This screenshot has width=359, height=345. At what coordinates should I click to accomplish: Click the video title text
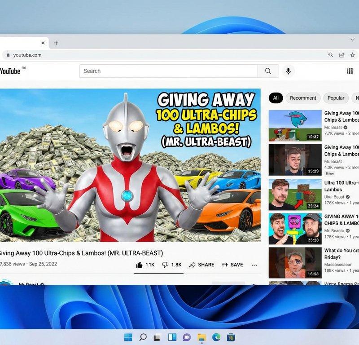[81, 253]
